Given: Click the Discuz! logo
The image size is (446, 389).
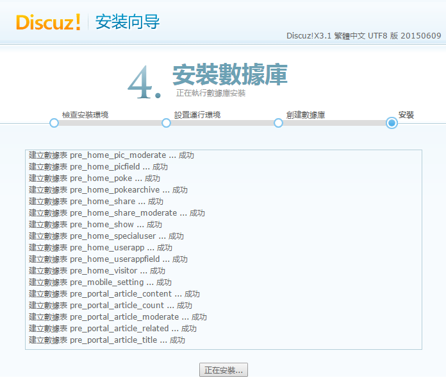Looking at the screenshot, I should pos(48,22).
